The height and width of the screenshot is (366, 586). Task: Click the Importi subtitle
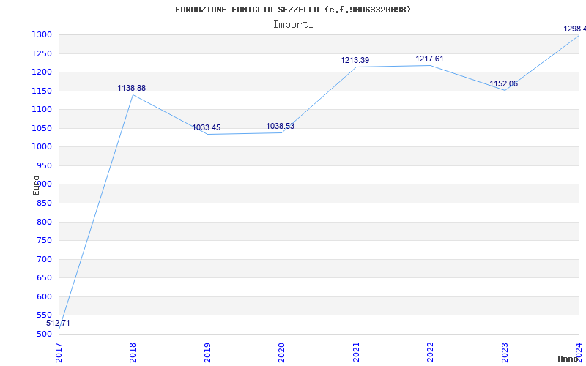point(293,25)
